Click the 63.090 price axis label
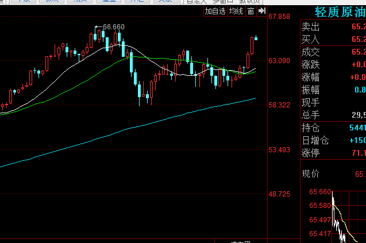366x243 pixels. pos(279,61)
